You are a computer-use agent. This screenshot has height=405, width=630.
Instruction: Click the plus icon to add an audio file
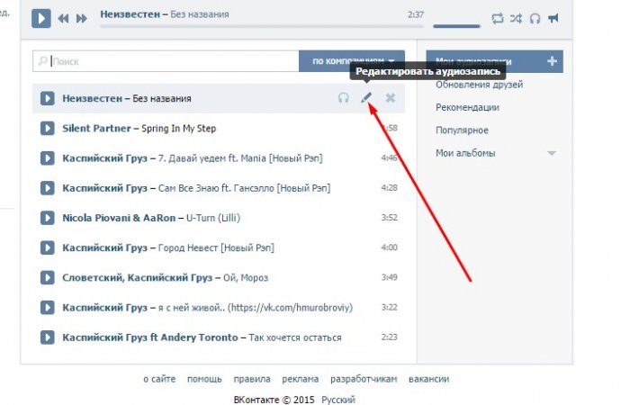pyautogui.click(x=552, y=61)
